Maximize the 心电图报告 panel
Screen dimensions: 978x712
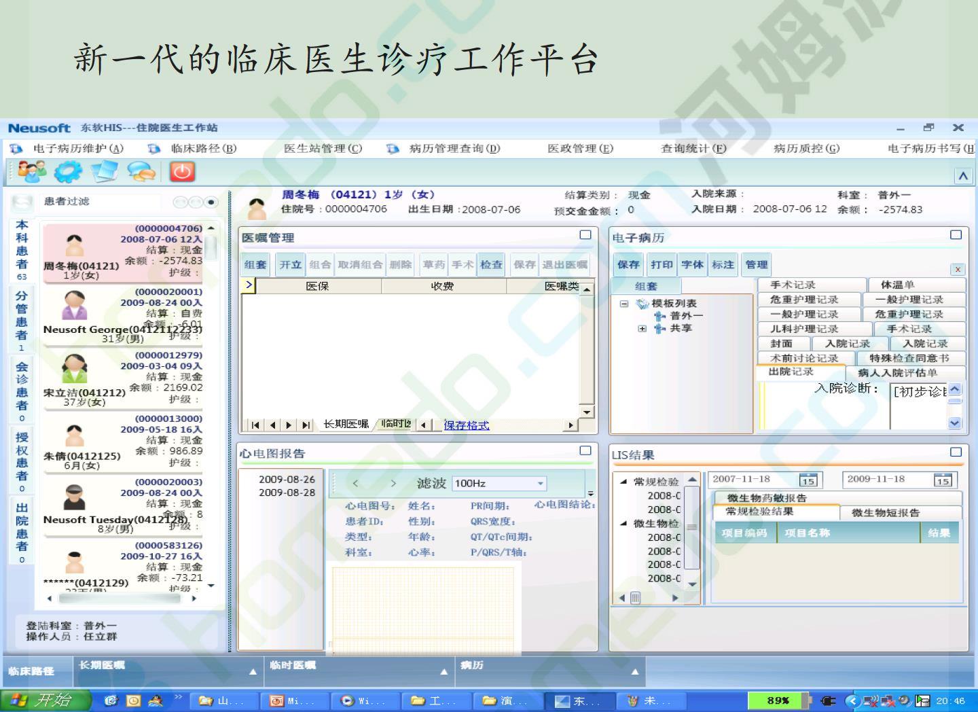[x=585, y=451]
